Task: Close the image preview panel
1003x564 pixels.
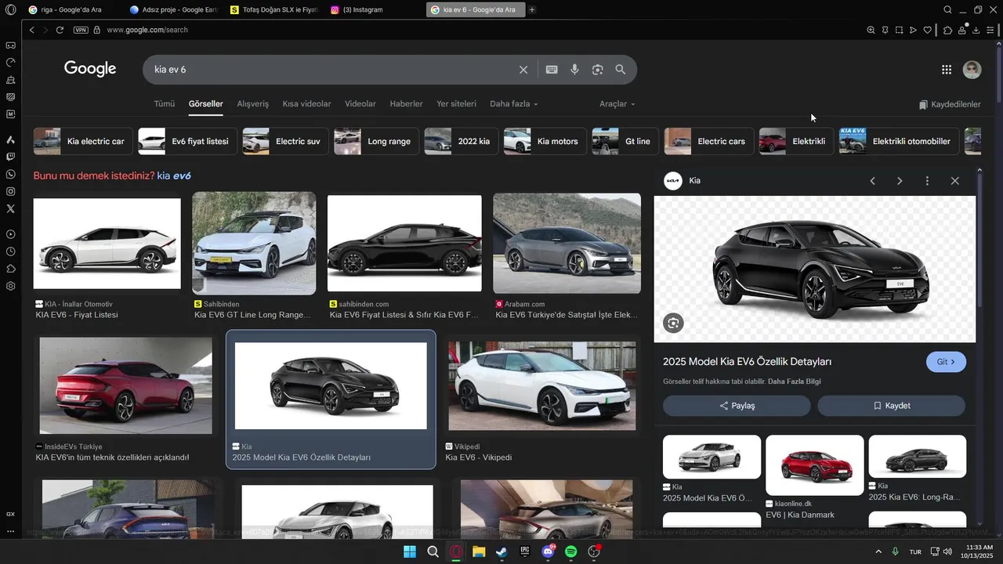Action: [x=954, y=181]
